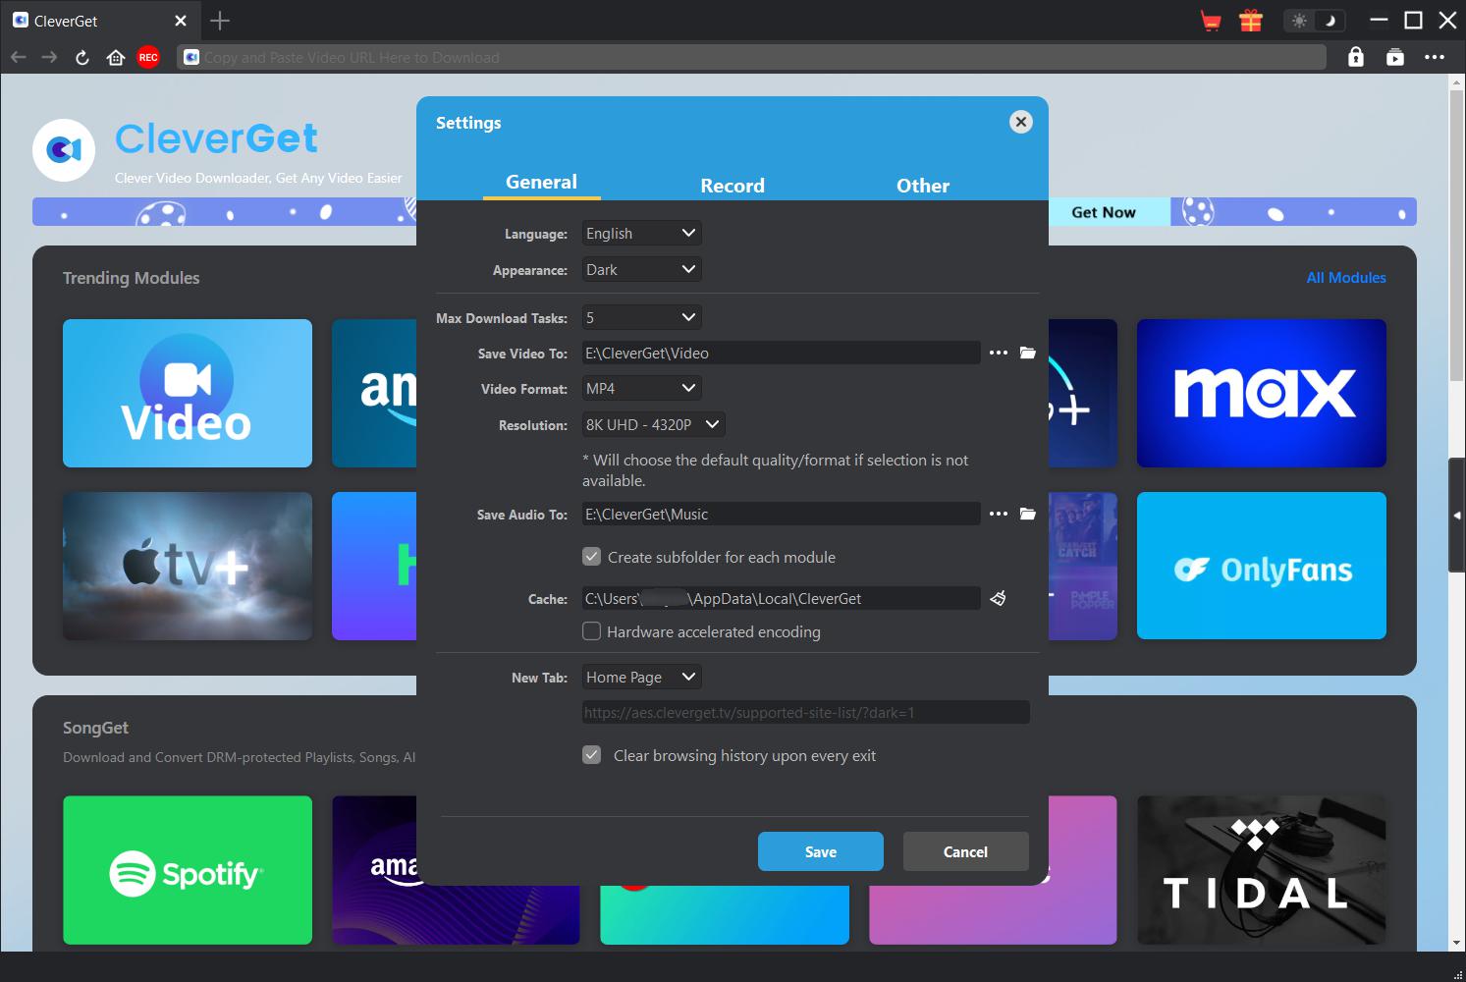Open audio save folder icon
Screen dimensions: 1466x982
(1028, 514)
